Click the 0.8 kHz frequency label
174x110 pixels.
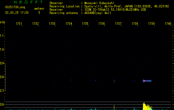click(x=2, y=77)
